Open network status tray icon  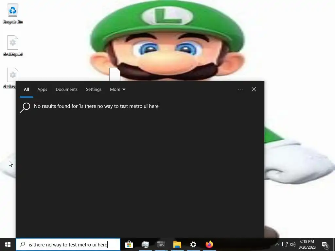click(285, 244)
